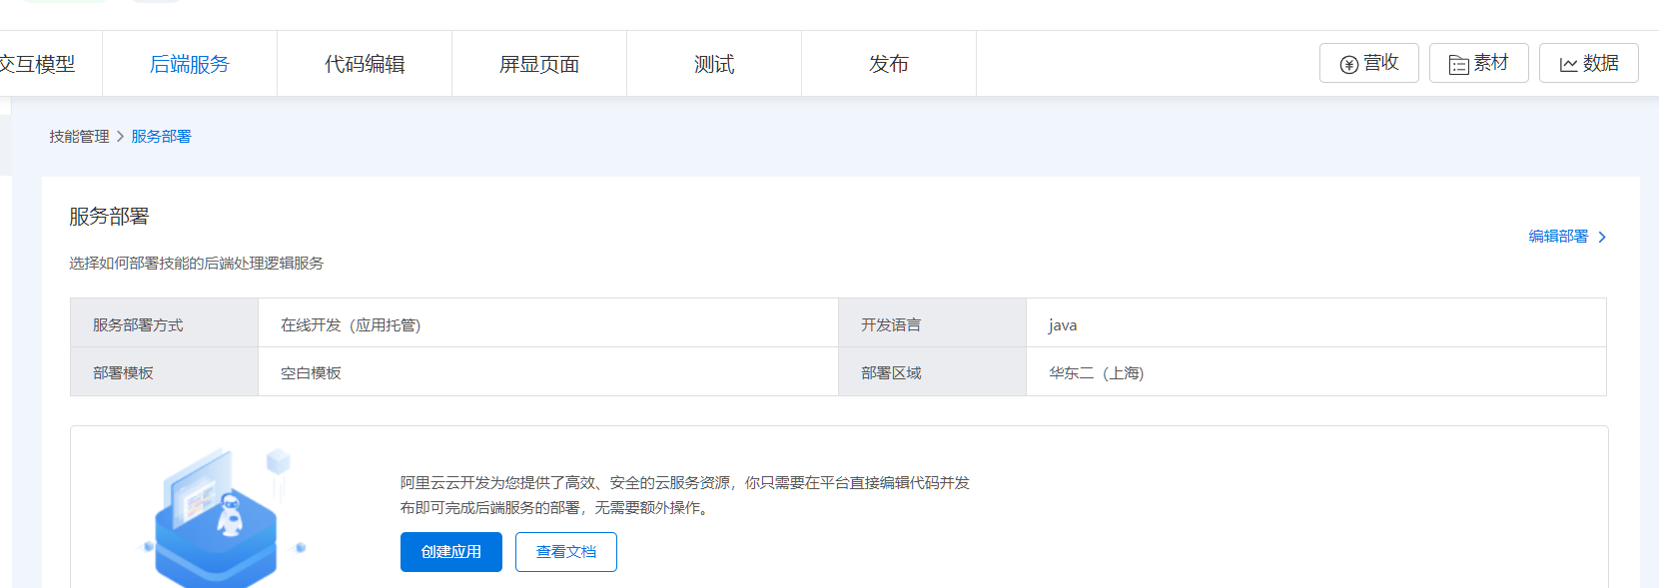
Task: Switch to the 后端服务 tab
Action: point(190,64)
